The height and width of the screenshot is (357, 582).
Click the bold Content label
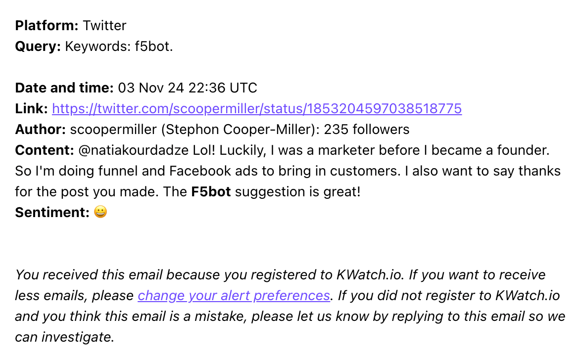45,150
